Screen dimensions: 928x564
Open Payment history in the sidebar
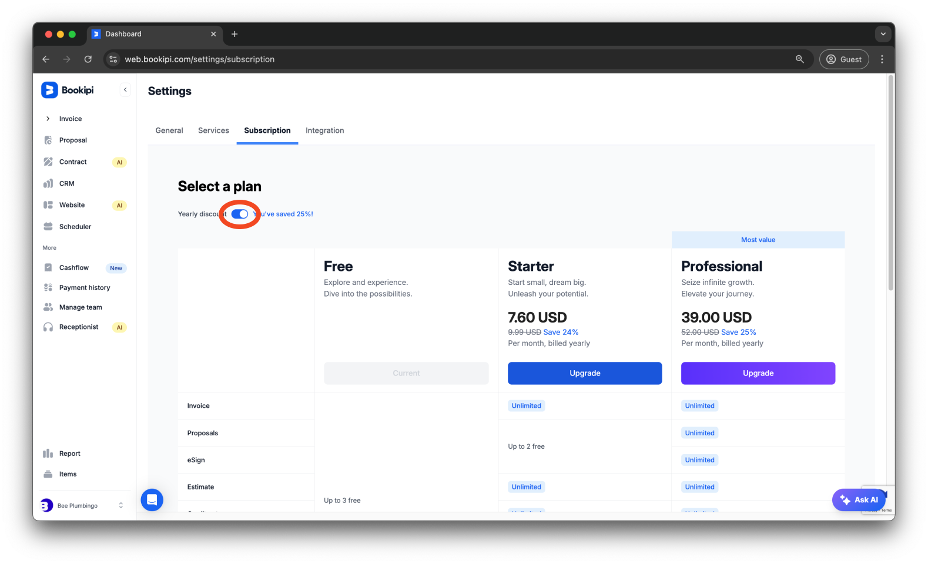click(85, 288)
